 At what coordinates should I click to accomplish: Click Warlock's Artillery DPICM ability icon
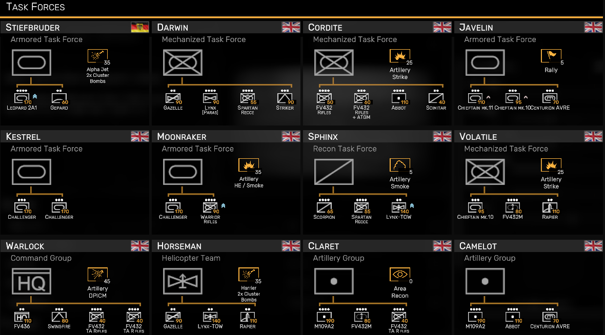(97, 275)
